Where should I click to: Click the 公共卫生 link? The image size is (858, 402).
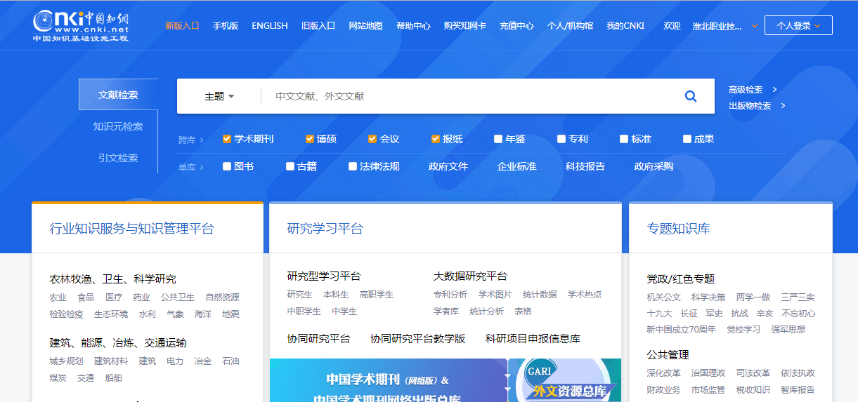(178, 297)
